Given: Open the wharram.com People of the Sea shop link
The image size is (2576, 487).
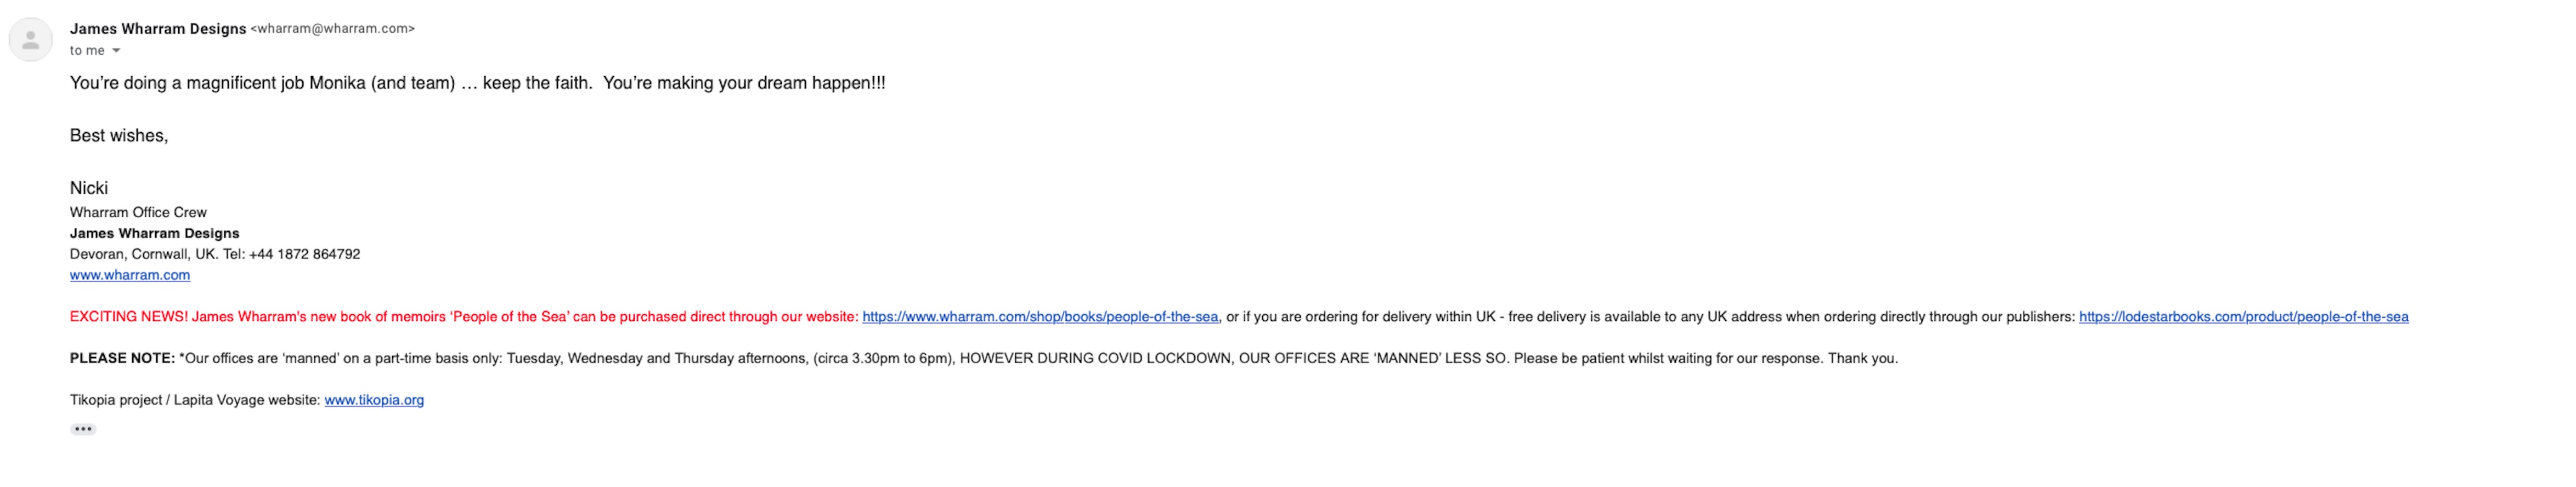Looking at the screenshot, I should pyautogui.click(x=1040, y=317).
